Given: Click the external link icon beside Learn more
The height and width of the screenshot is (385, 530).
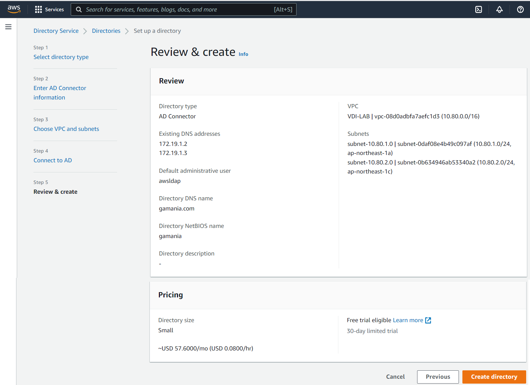Looking at the screenshot, I should [x=428, y=320].
